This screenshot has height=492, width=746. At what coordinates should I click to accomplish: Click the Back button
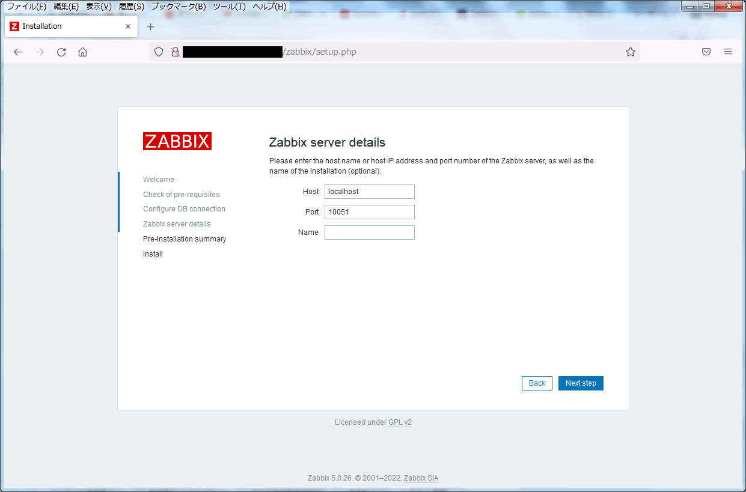(x=537, y=383)
